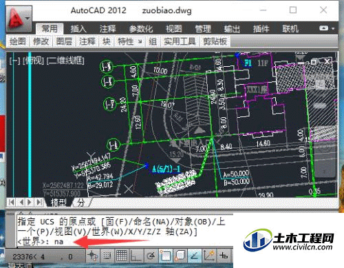Select the 参数化 ribbon tab
344x268 pixels.
140,29
